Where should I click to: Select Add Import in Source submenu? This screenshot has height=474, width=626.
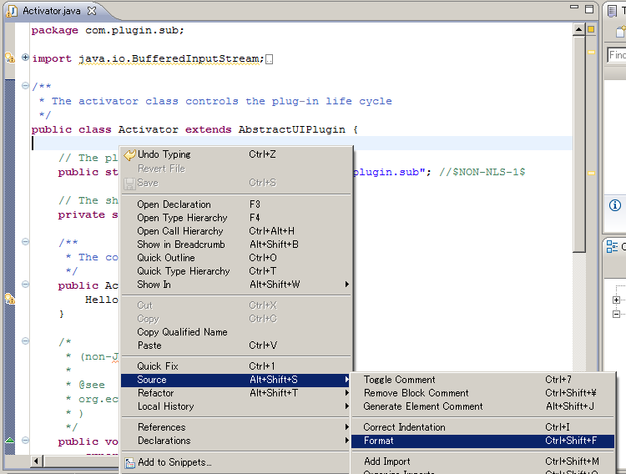483,461
